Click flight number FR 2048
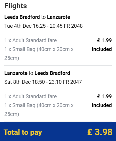116x141 pixels. click(73, 26)
